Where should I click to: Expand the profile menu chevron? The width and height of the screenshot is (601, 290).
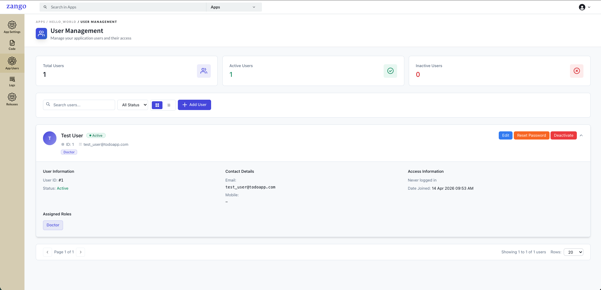tap(589, 7)
